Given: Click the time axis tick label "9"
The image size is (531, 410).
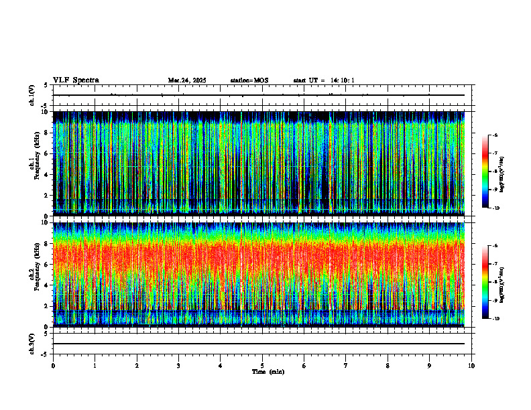Looking at the screenshot, I should (429, 366).
